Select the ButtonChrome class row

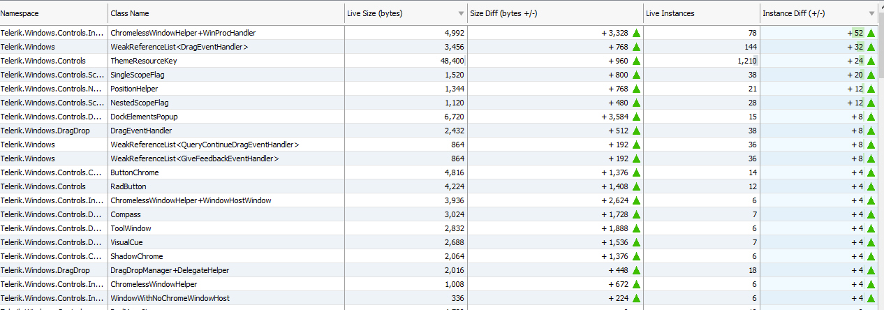(439, 172)
